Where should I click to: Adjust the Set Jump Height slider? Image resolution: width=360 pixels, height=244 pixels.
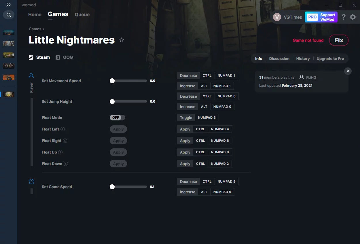click(x=128, y=102)
